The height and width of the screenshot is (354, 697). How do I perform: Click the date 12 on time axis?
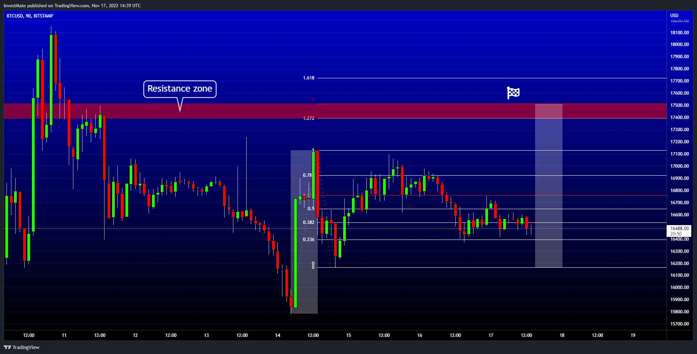click(x=135, y=335)
